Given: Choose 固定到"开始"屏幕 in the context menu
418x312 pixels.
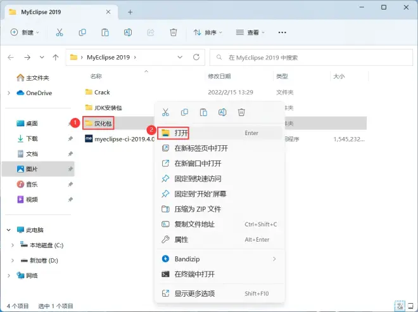Looking at the screenshot, I should pos(219,194).
